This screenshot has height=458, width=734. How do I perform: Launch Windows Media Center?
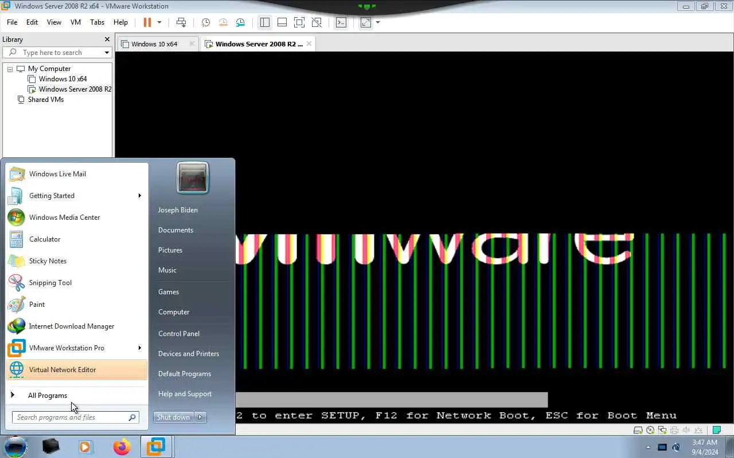click(x=77, y=218)
